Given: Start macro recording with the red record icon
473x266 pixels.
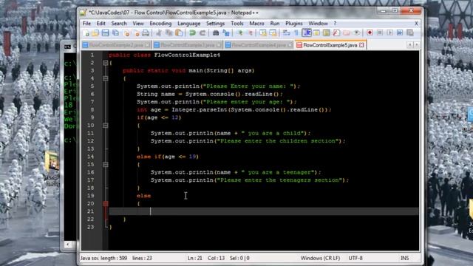Looking at the screenshot, I should [x=370, y=33].
